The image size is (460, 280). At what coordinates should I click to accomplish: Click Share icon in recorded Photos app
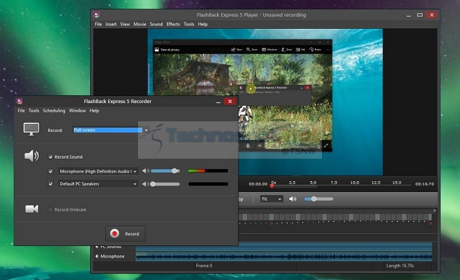(233, 49)
